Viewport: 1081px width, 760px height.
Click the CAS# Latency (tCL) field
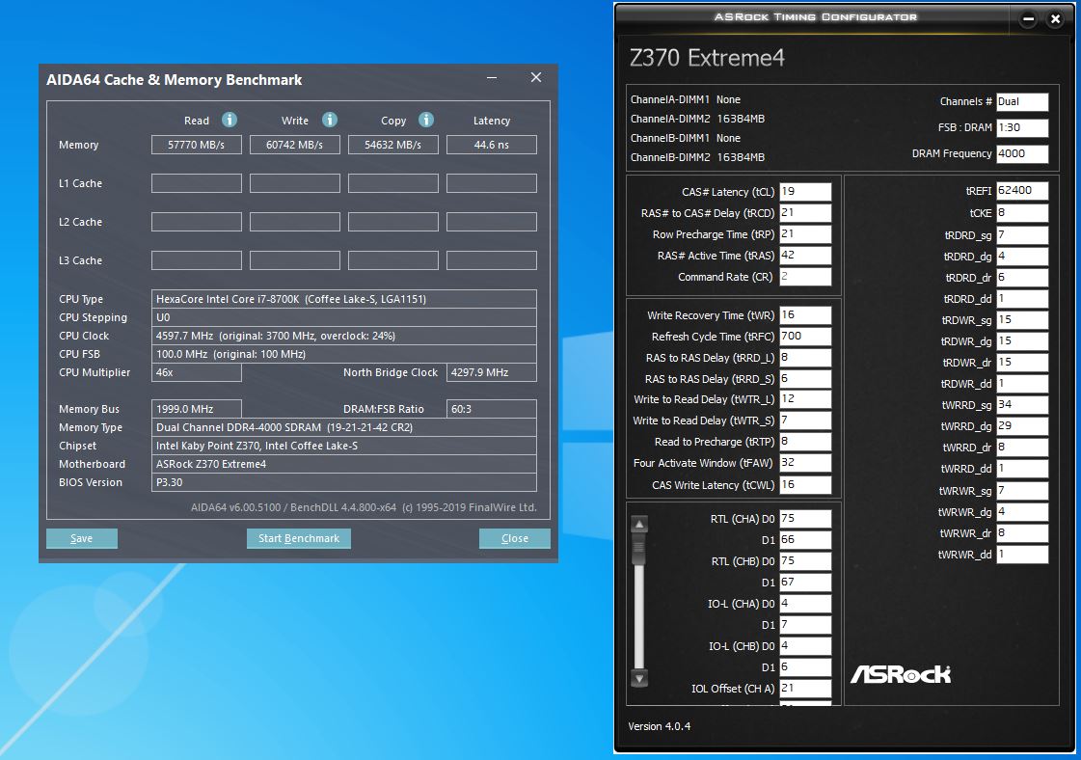pyautogui.click(x=805, y=192)
